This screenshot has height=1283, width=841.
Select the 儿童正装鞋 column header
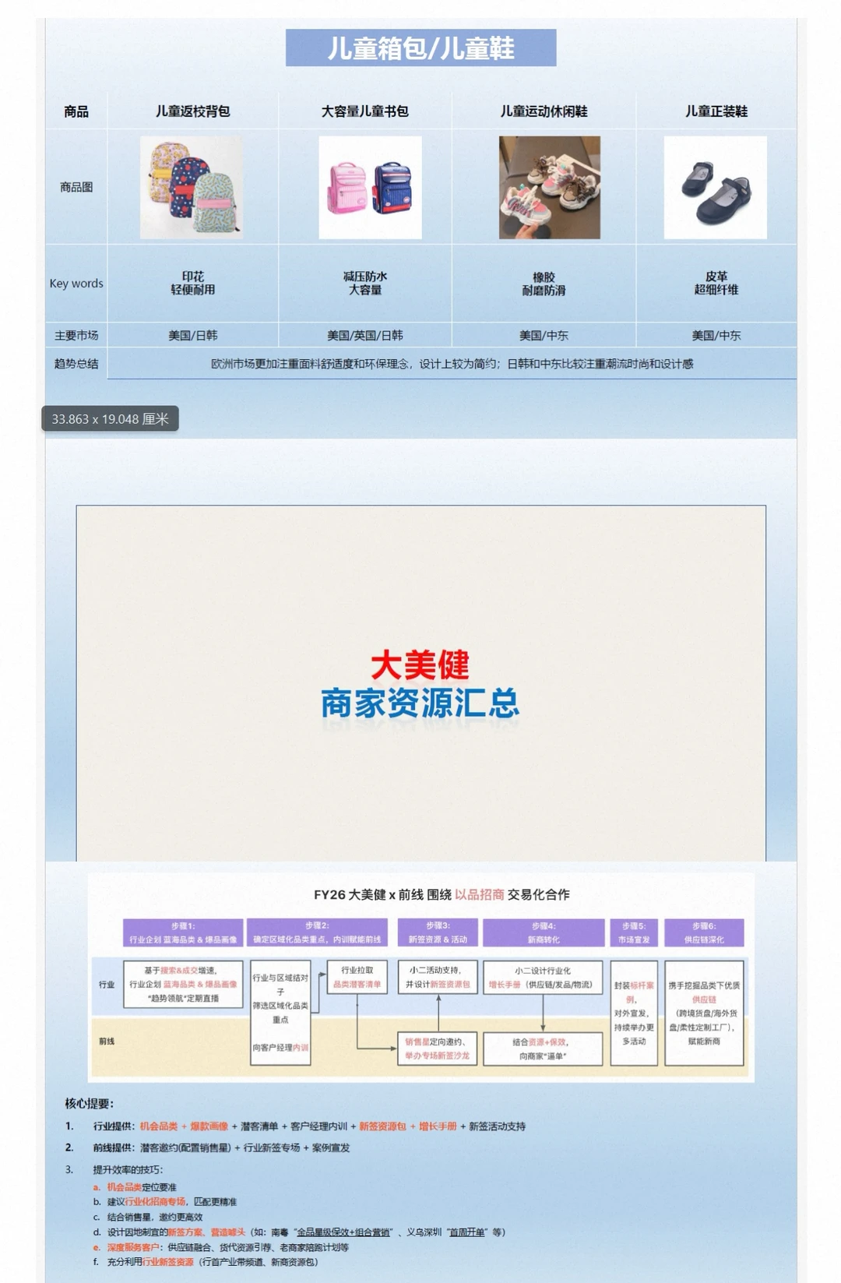pyautogui.click(x=716, y=111)
